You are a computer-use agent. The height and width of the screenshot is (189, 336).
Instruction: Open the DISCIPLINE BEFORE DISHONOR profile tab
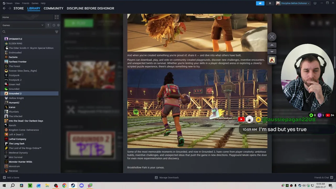90,8
